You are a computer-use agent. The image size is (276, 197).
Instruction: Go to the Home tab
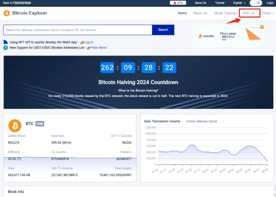(x=182, y=13)
